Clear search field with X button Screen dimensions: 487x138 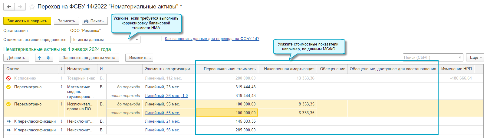tap(460, 57)
